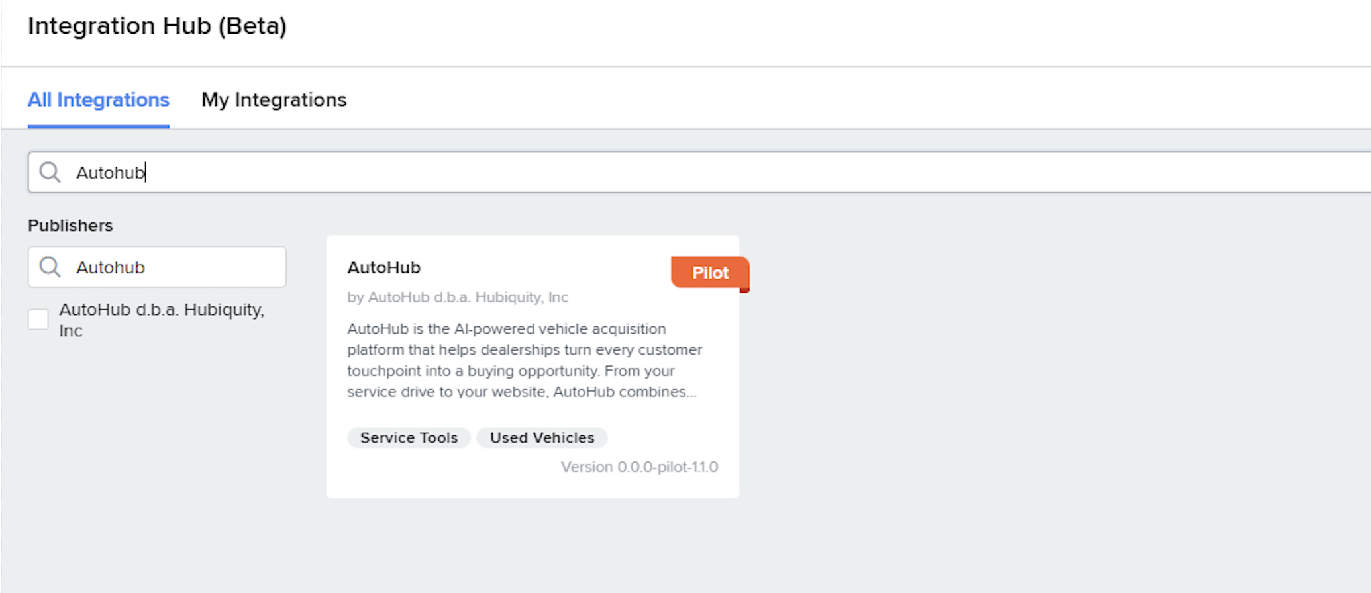Click the Used Vehicles tag

coord(542,437)
